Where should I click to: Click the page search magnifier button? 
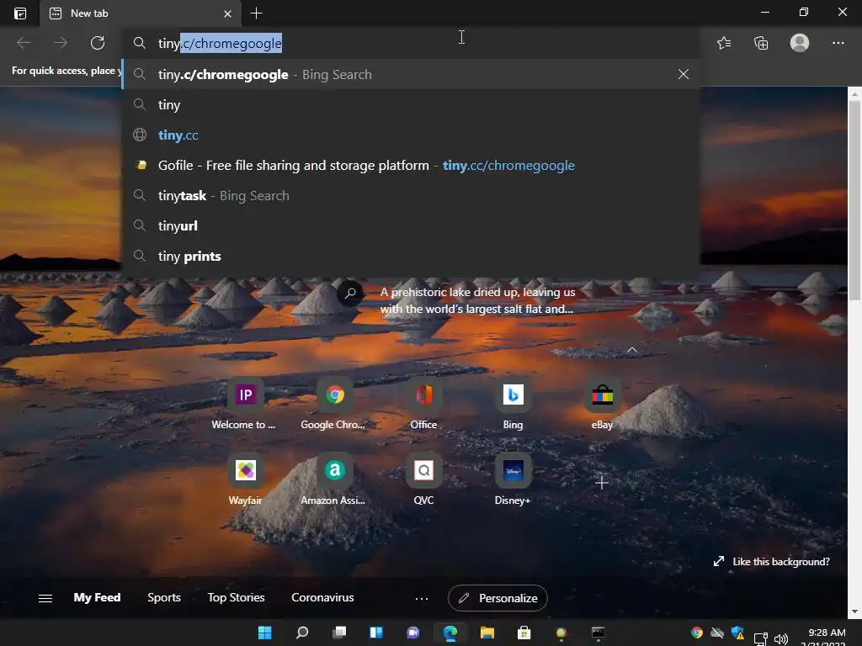[350, 293]
